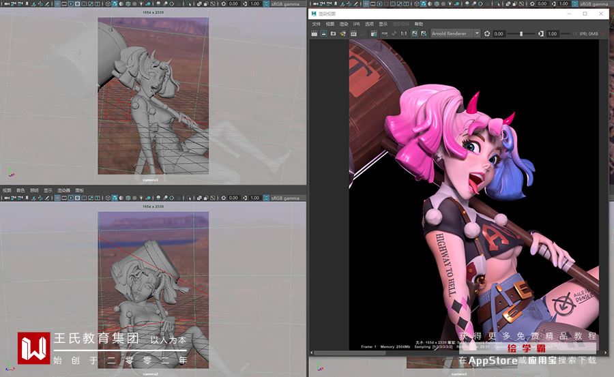Click the gamma icon in Render View
614x377 pixels.
541,33
